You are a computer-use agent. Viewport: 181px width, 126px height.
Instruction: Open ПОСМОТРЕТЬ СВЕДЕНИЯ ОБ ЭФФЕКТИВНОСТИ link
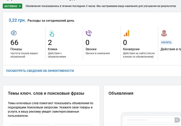[x=40, y=71]
